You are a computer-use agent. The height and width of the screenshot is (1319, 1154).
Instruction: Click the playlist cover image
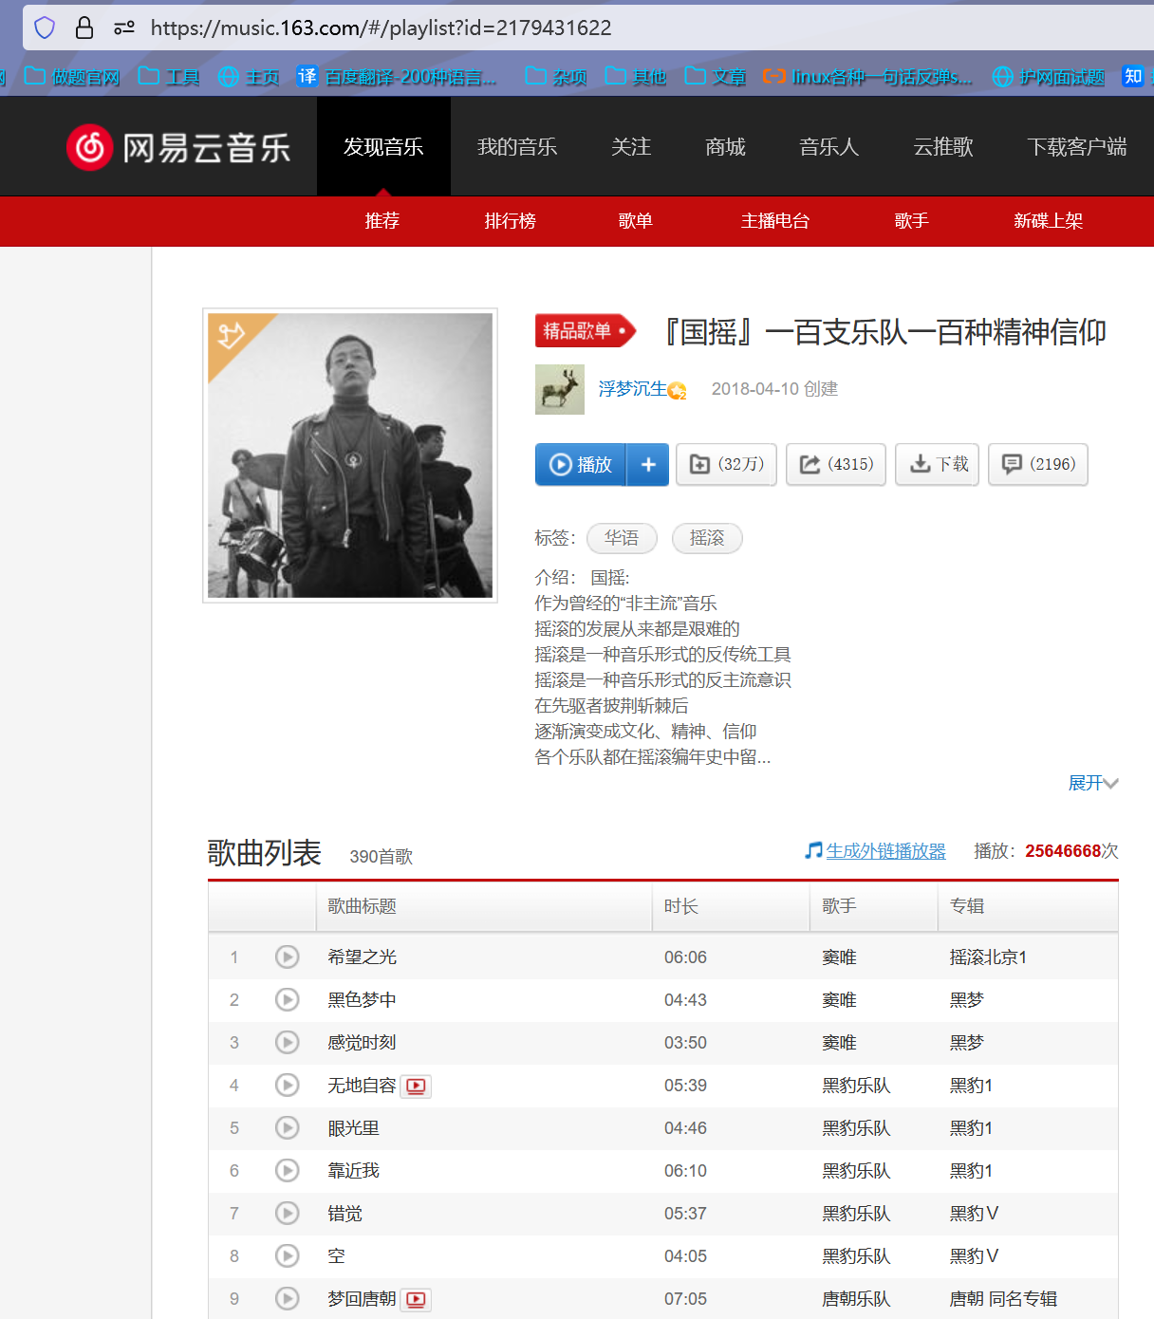point(350,455)
